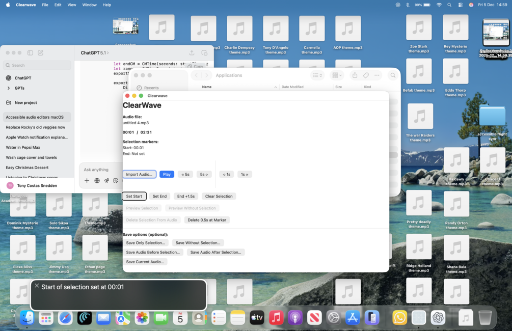Open Finder grouping options dropdown
The height and width of the screenshot is (331, 512).
coord(337,75)
